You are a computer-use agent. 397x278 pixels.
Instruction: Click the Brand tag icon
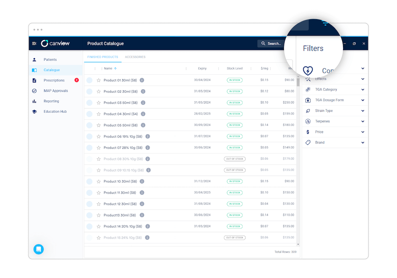tap(308, 143)
